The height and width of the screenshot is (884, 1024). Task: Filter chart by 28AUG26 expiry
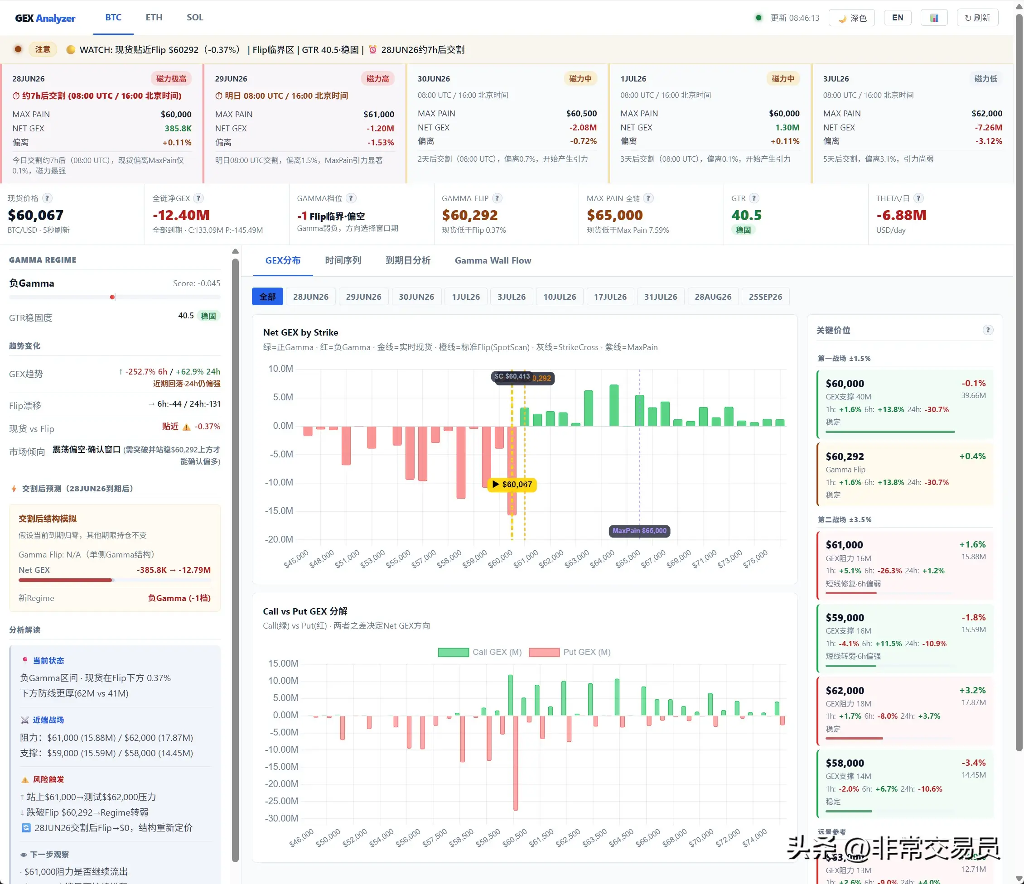point(713,296)
